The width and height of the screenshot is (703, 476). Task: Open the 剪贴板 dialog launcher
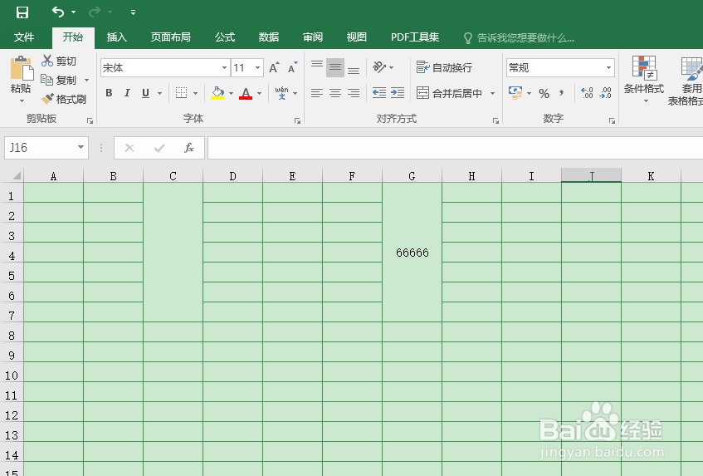point(90,120)
